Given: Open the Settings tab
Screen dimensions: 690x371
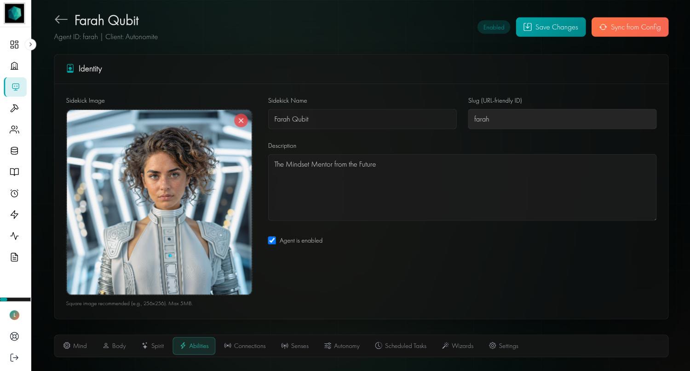Looking at the screenshot, I should point(504,346).
